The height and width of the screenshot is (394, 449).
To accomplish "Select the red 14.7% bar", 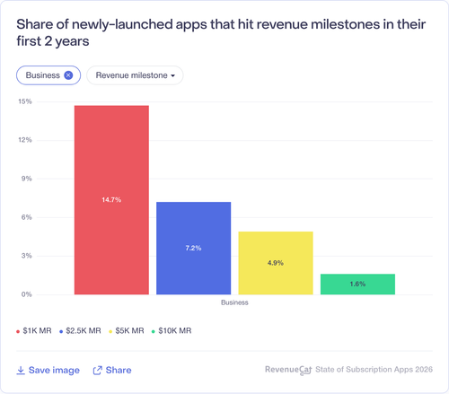I will (111, 200).
